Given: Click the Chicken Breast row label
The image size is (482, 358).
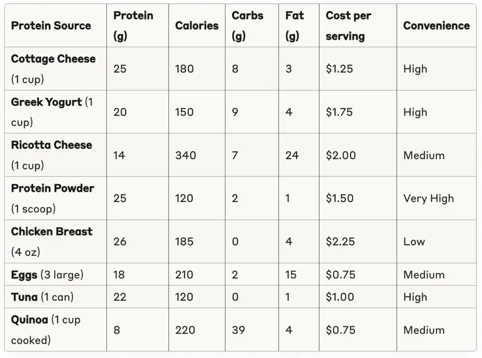Looking at the screenshot, I should 52,232.
